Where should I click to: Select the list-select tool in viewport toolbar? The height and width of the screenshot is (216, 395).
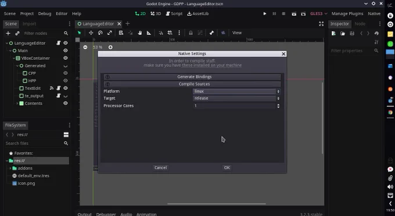pos(121,33)
